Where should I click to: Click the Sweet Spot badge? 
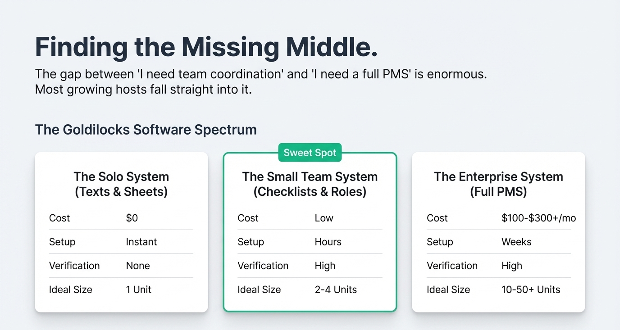click(x=310, y=153)
